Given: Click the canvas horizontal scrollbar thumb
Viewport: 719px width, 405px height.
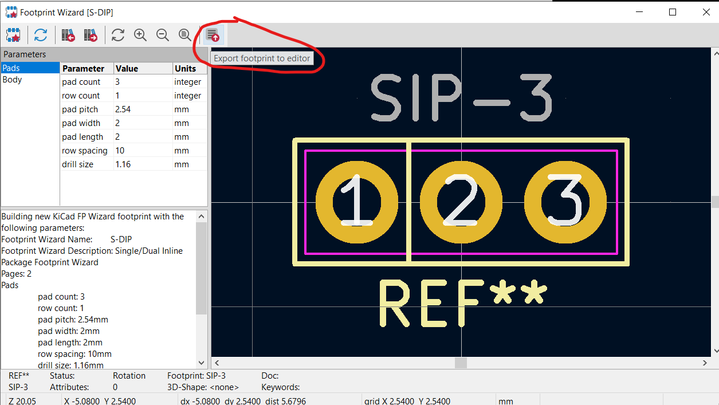Looking at the screenshot, I should point(461,363).
